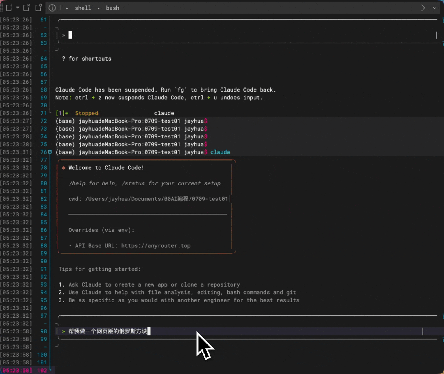
Task: Click the [05:23:31] timestamp
Action: click(16, 152)
